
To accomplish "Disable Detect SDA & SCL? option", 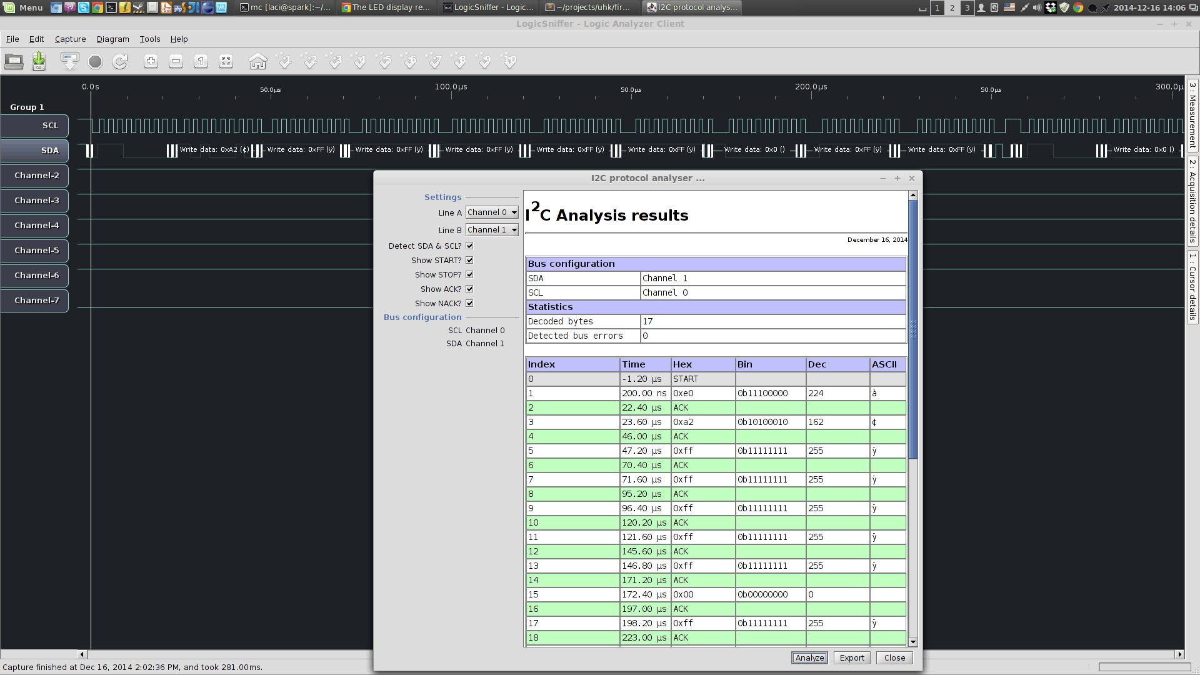I will pos(469,246).
